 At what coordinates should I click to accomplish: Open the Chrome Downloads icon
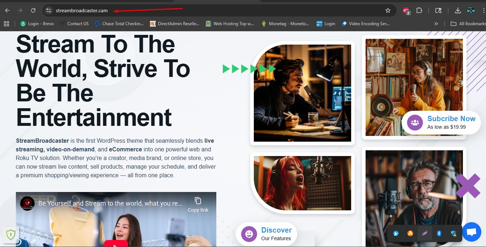pos(458,10)
